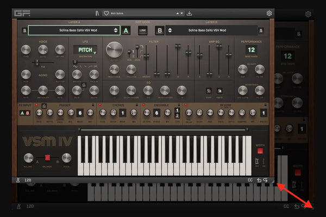Click the A/B Balance red slider handle
Viewport: 326px width, 217px height.
47,158
